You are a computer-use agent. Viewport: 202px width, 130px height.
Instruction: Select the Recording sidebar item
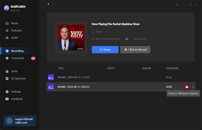click(19, 51)
